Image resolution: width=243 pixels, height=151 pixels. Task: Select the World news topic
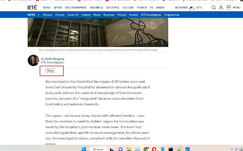pos(97,15)
